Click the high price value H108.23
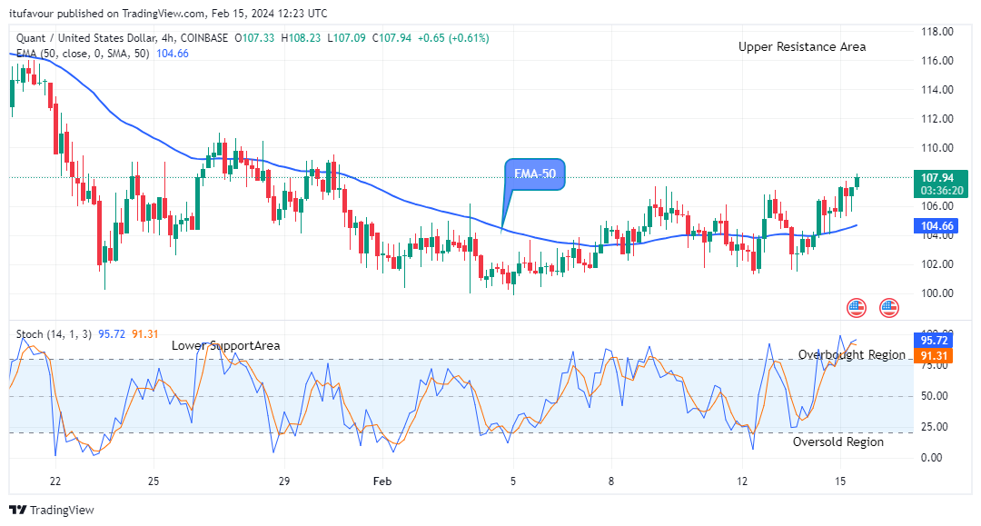Viewport: 981px width, 526px height. click(x=301, y=38)
